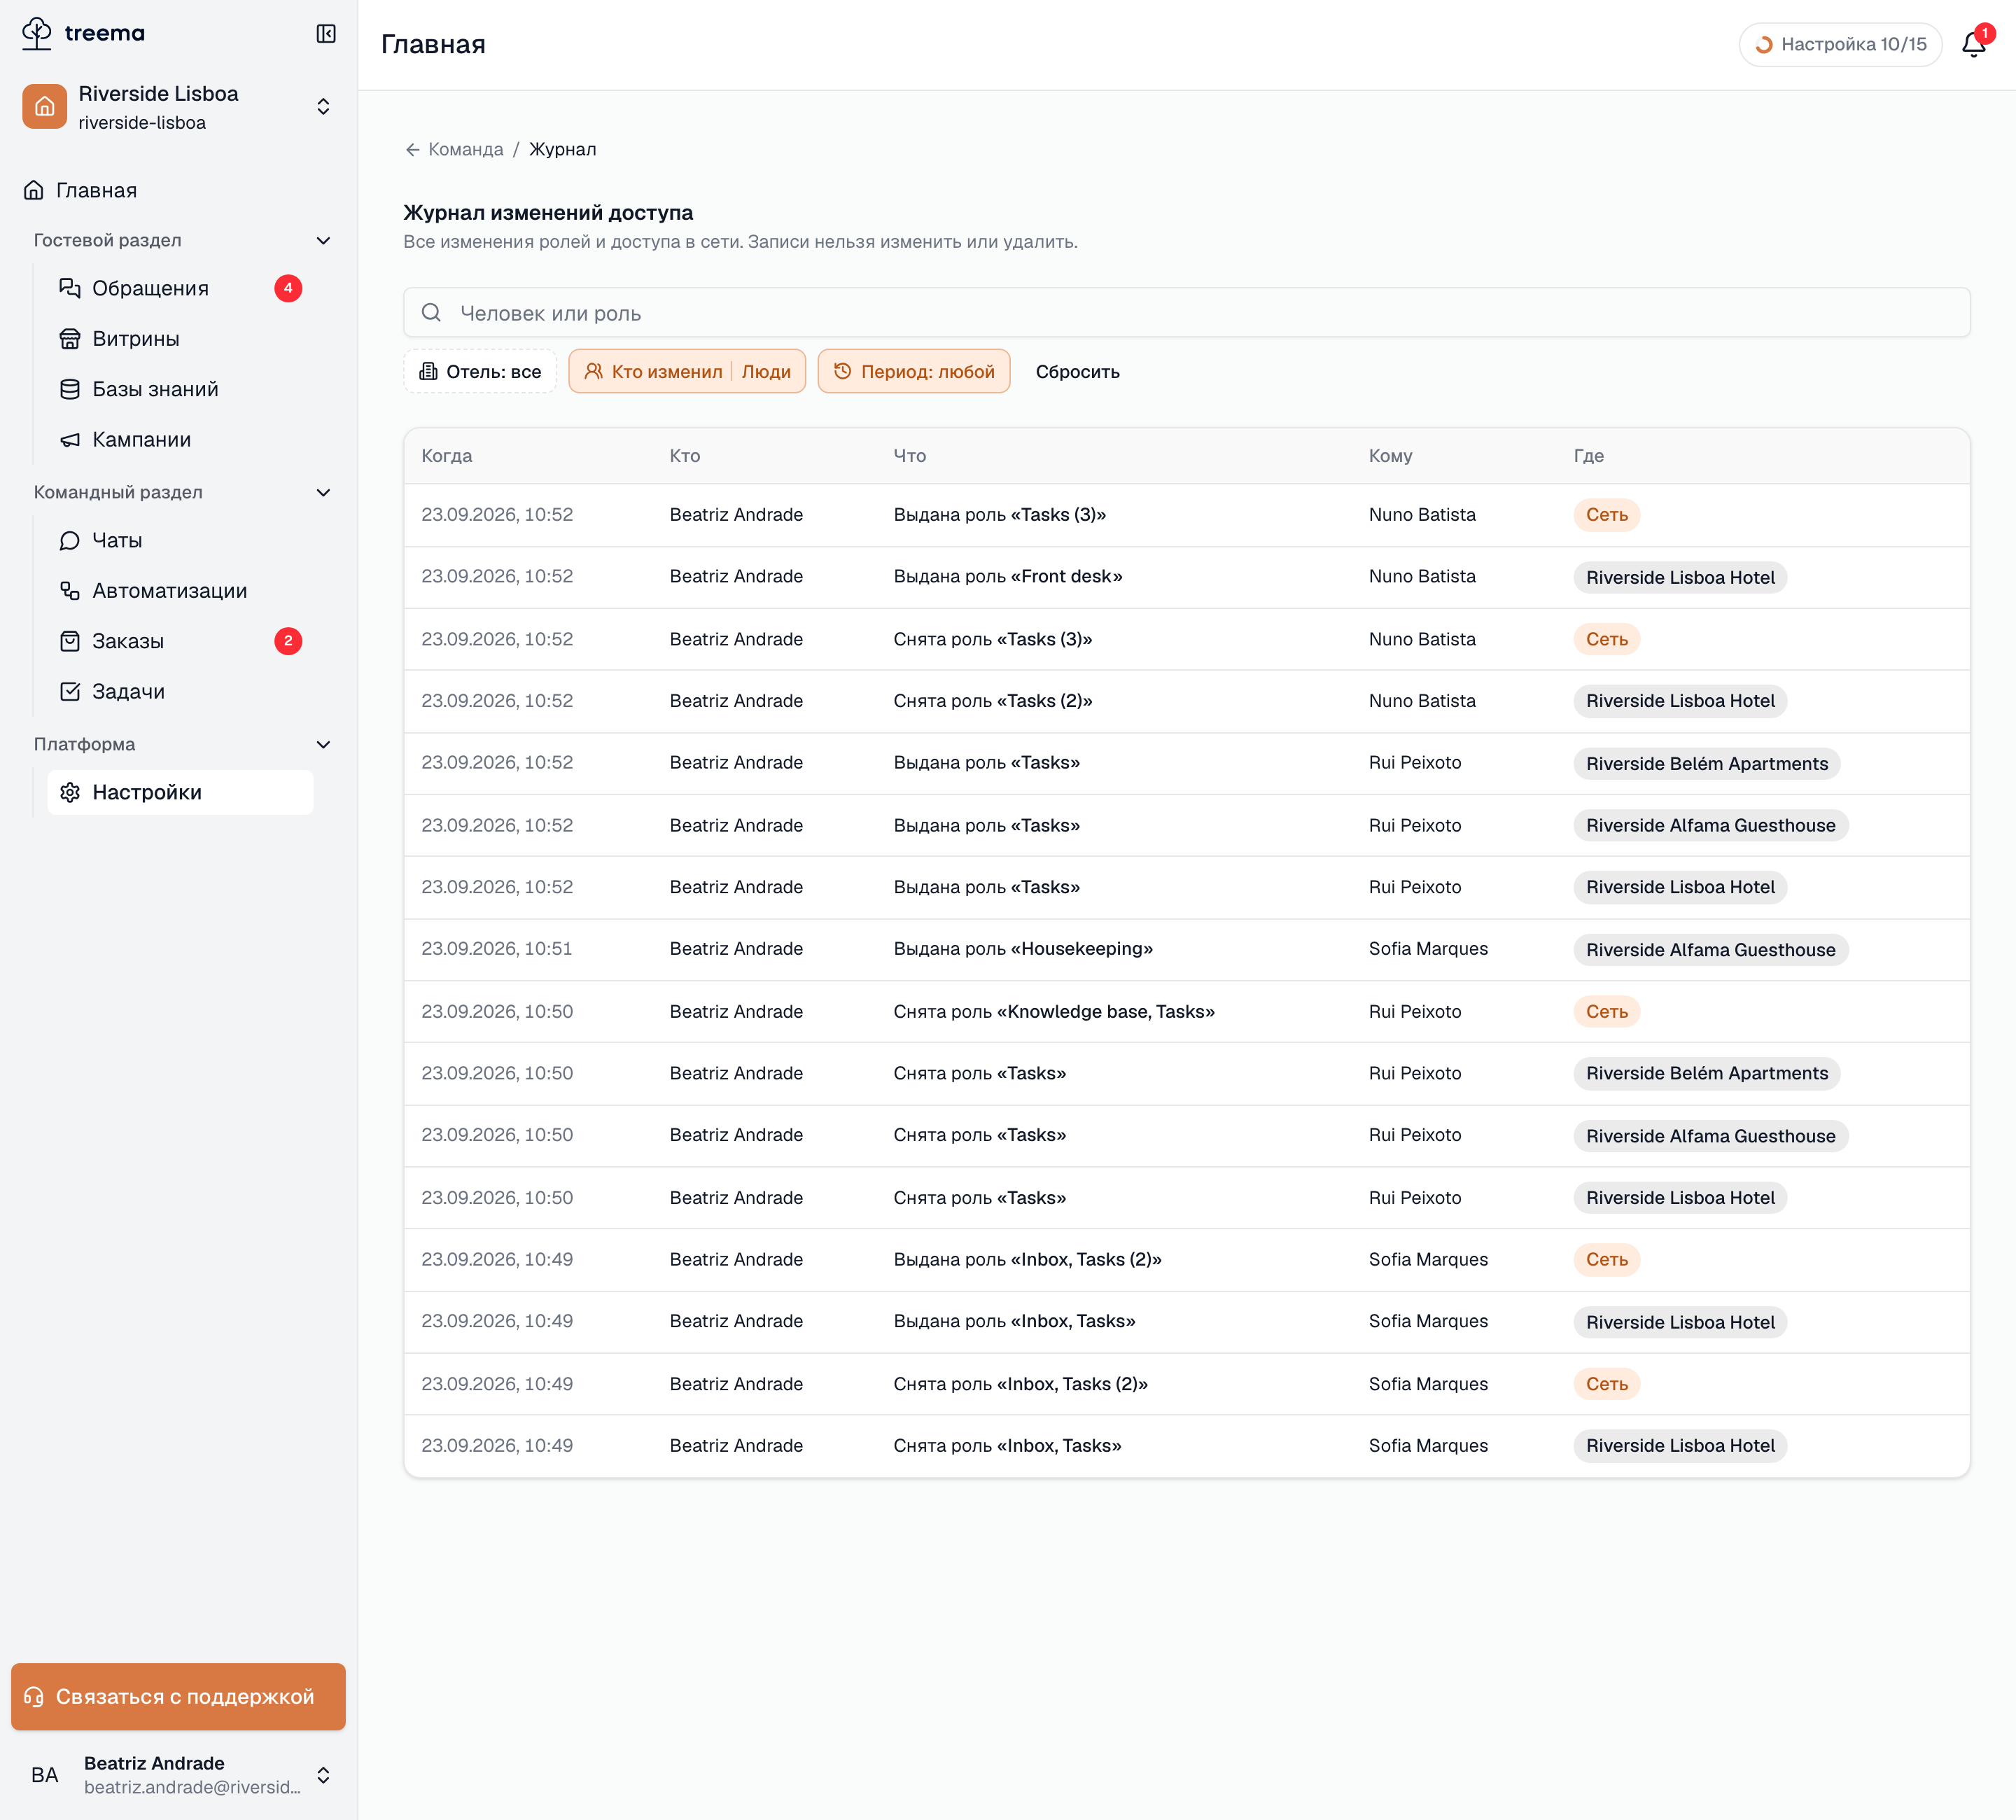Click the treema logo icon
This screenshot has width=2016, height=1820.
(37, 33)
